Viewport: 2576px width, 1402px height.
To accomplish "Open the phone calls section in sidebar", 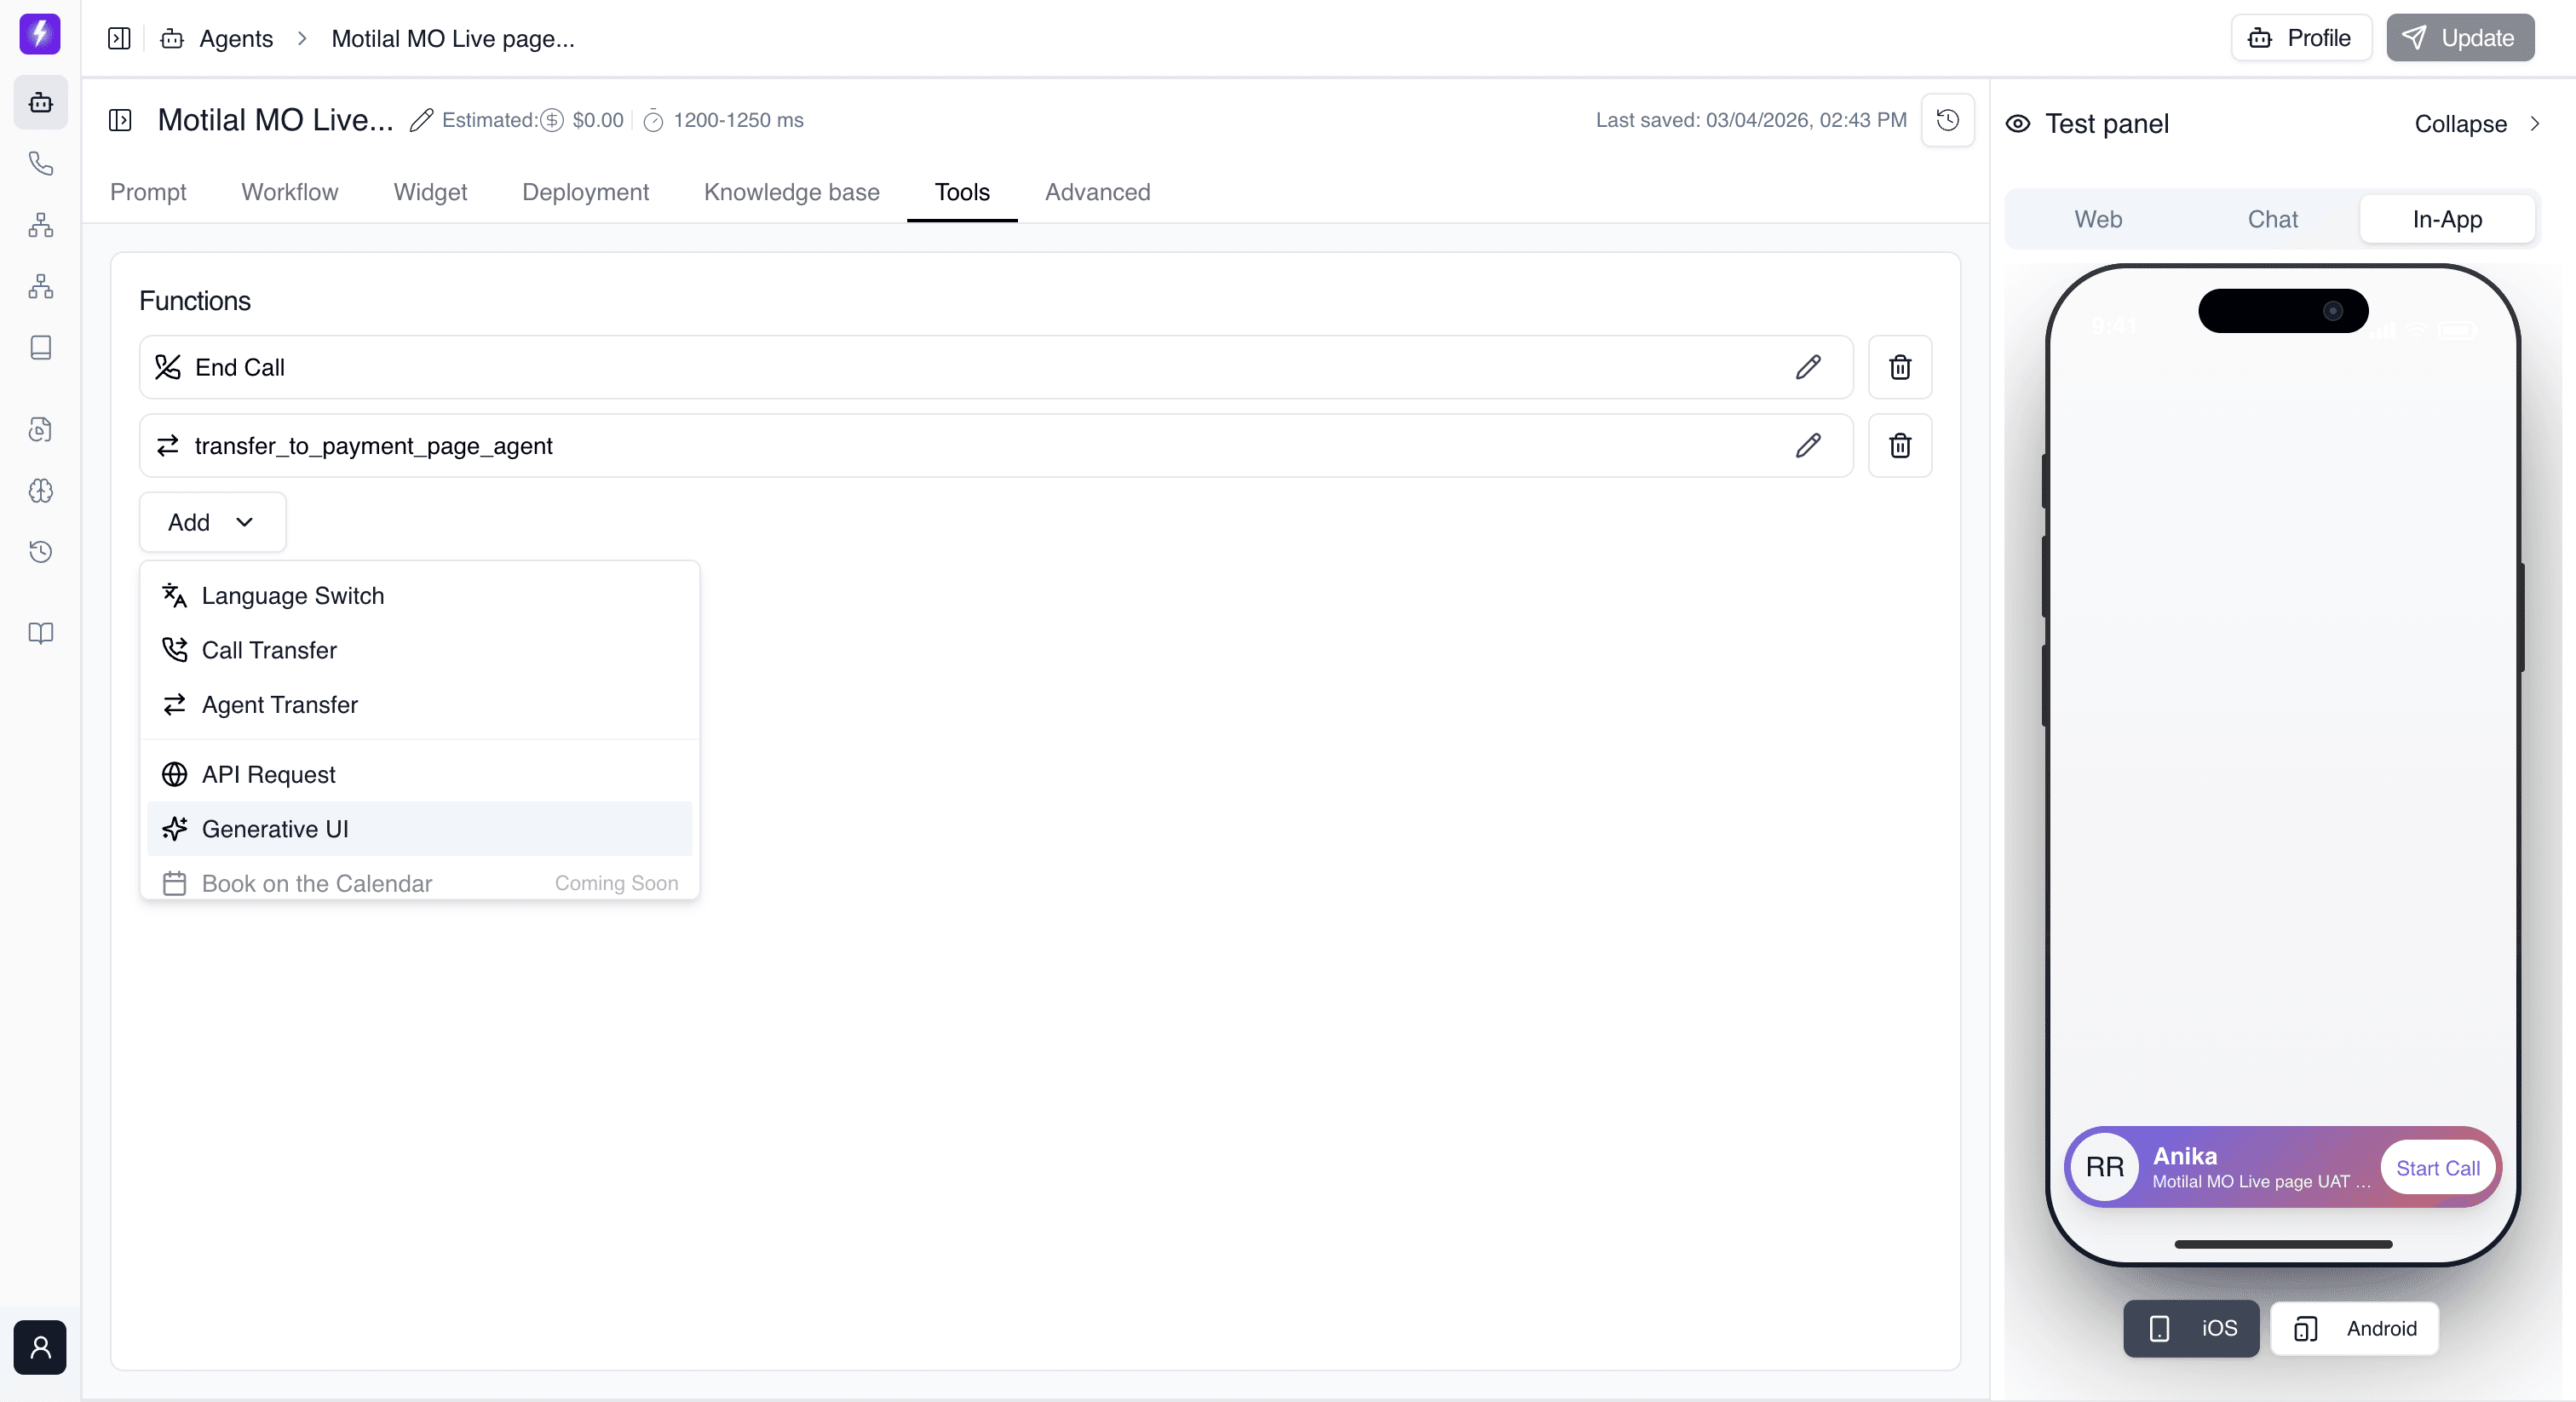I will (x=40, y=163).
